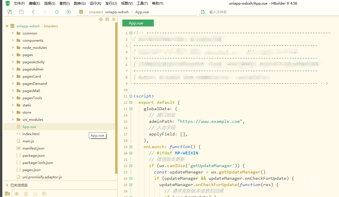Open the 编辑(E) menu
This screenshot has height=197, width=339.
click(x=34, y=3)
